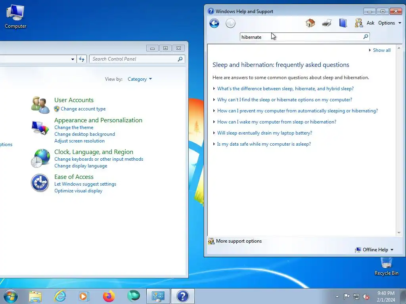Open Optimize visual display link
The image size is (406, 304).
78,191
